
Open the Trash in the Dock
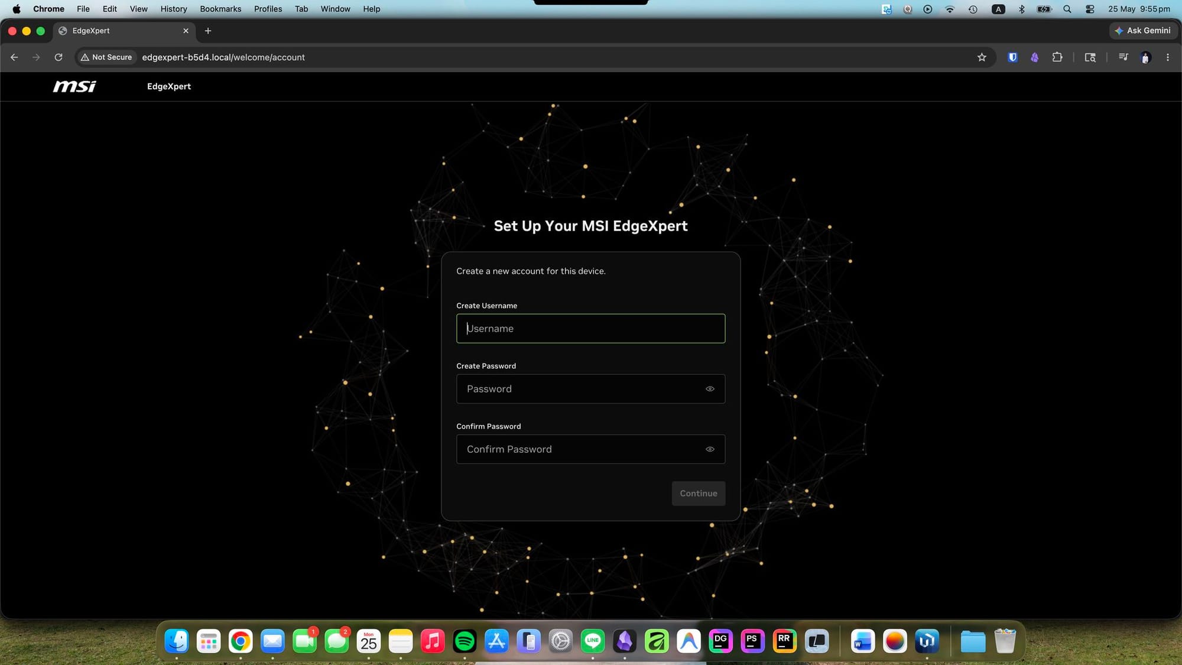point(1005,641)
